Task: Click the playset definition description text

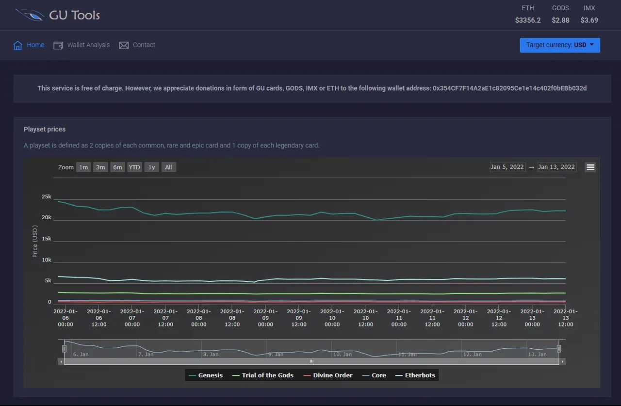Action: (172, 146)
